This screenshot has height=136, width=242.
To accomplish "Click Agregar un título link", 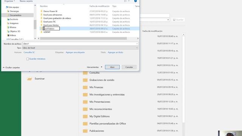I will pos(115,53).
